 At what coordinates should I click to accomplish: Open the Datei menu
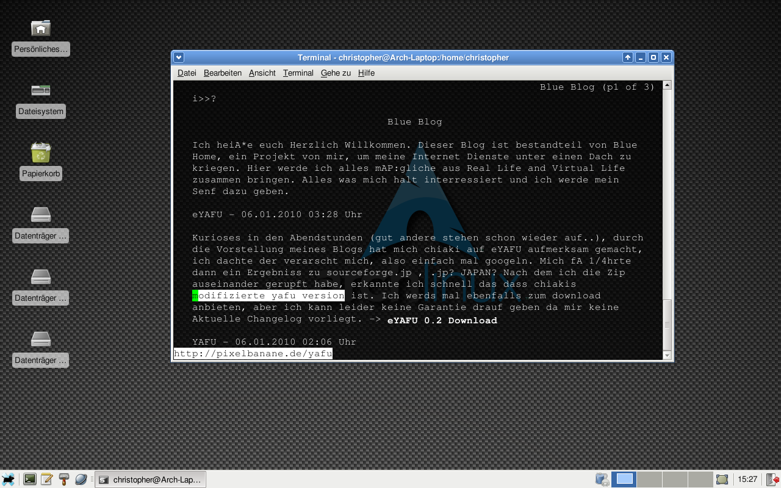(187, 73)
